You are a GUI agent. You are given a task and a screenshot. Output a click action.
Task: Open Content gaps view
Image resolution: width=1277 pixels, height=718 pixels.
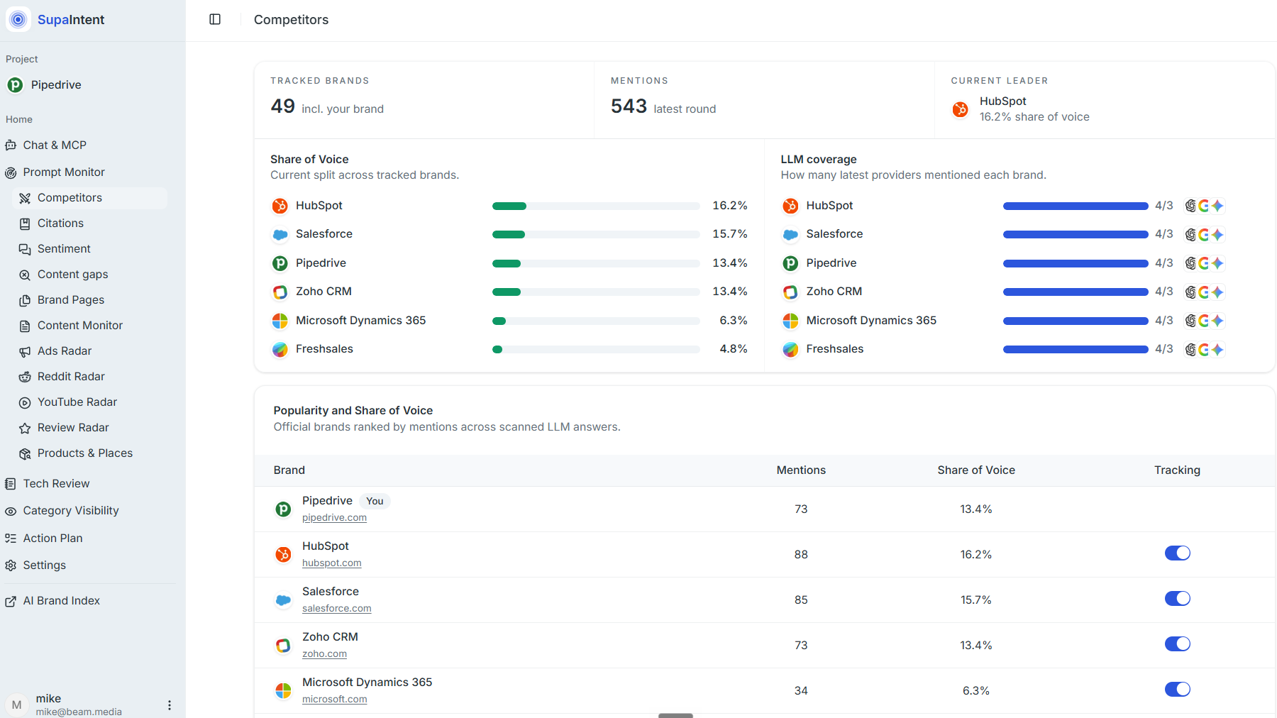[72, 274]
